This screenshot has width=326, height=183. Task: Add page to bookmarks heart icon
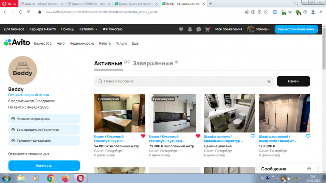pos(265,12)
